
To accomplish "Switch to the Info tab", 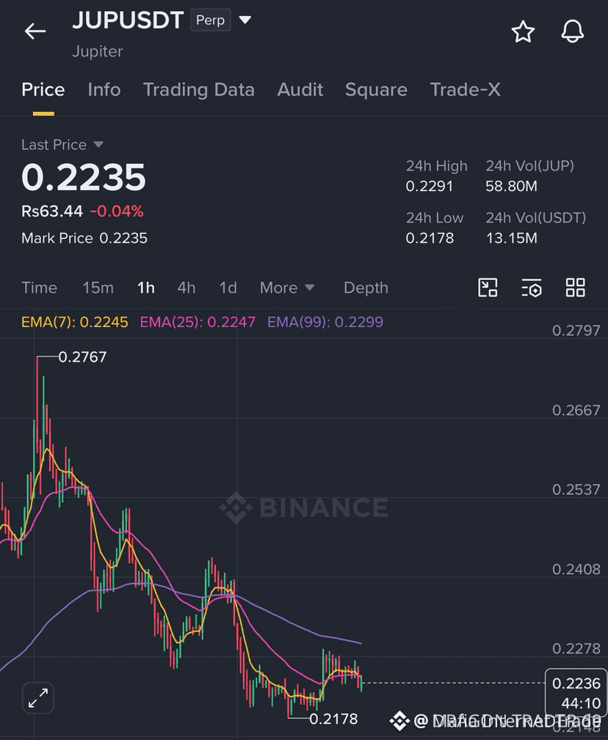I will click(x=104, y=90).
